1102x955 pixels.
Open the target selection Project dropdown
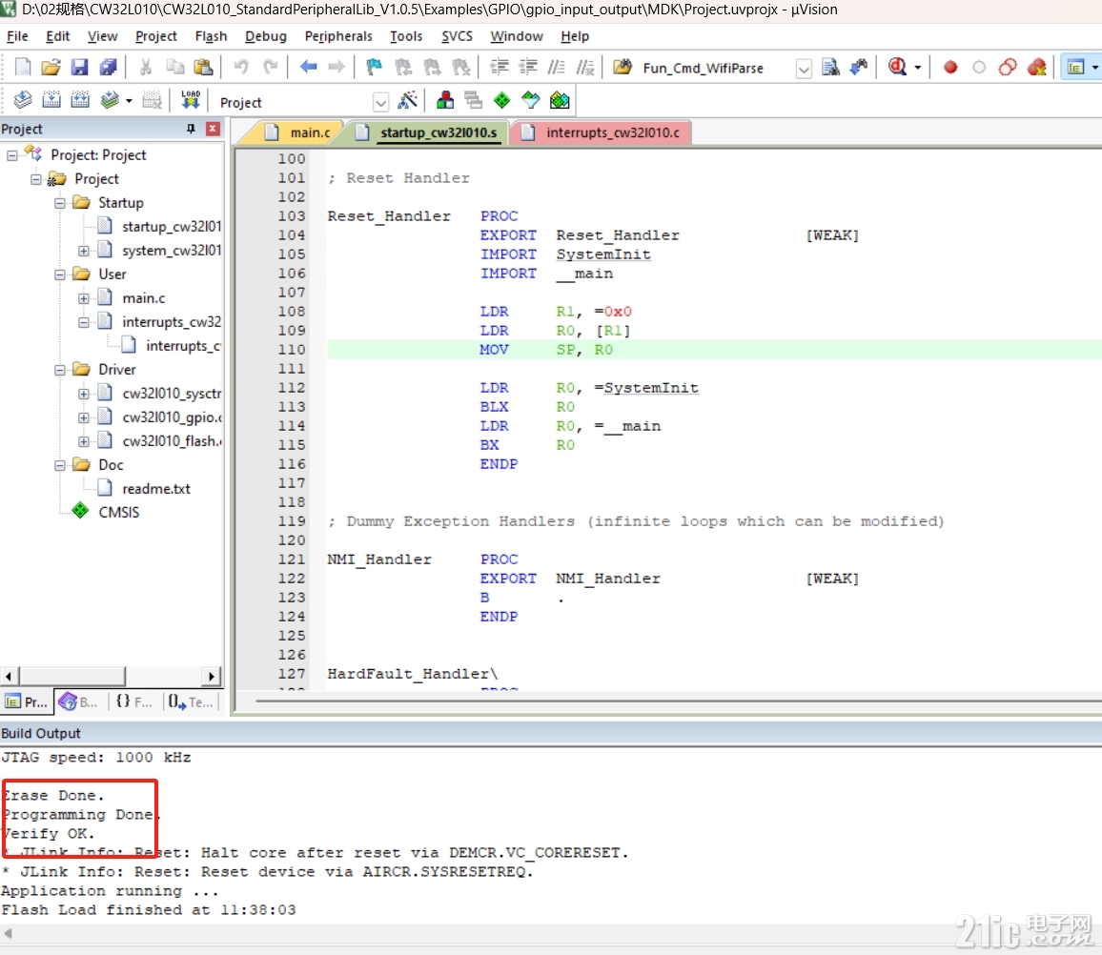coord(380,103)
